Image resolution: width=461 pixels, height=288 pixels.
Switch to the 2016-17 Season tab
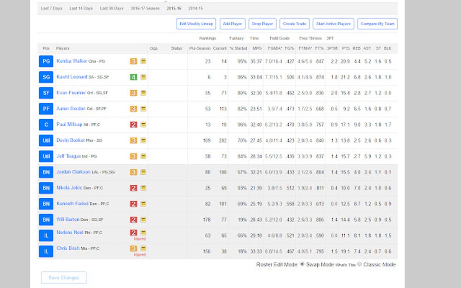(x=145, y=8)
